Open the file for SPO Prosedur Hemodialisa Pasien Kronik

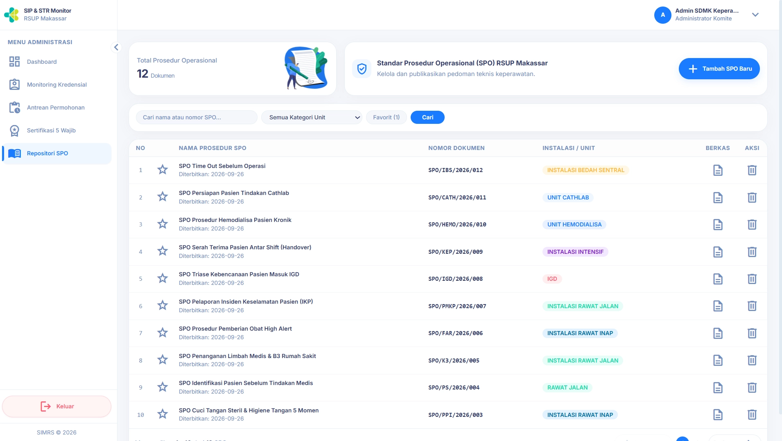click(718, 224)
